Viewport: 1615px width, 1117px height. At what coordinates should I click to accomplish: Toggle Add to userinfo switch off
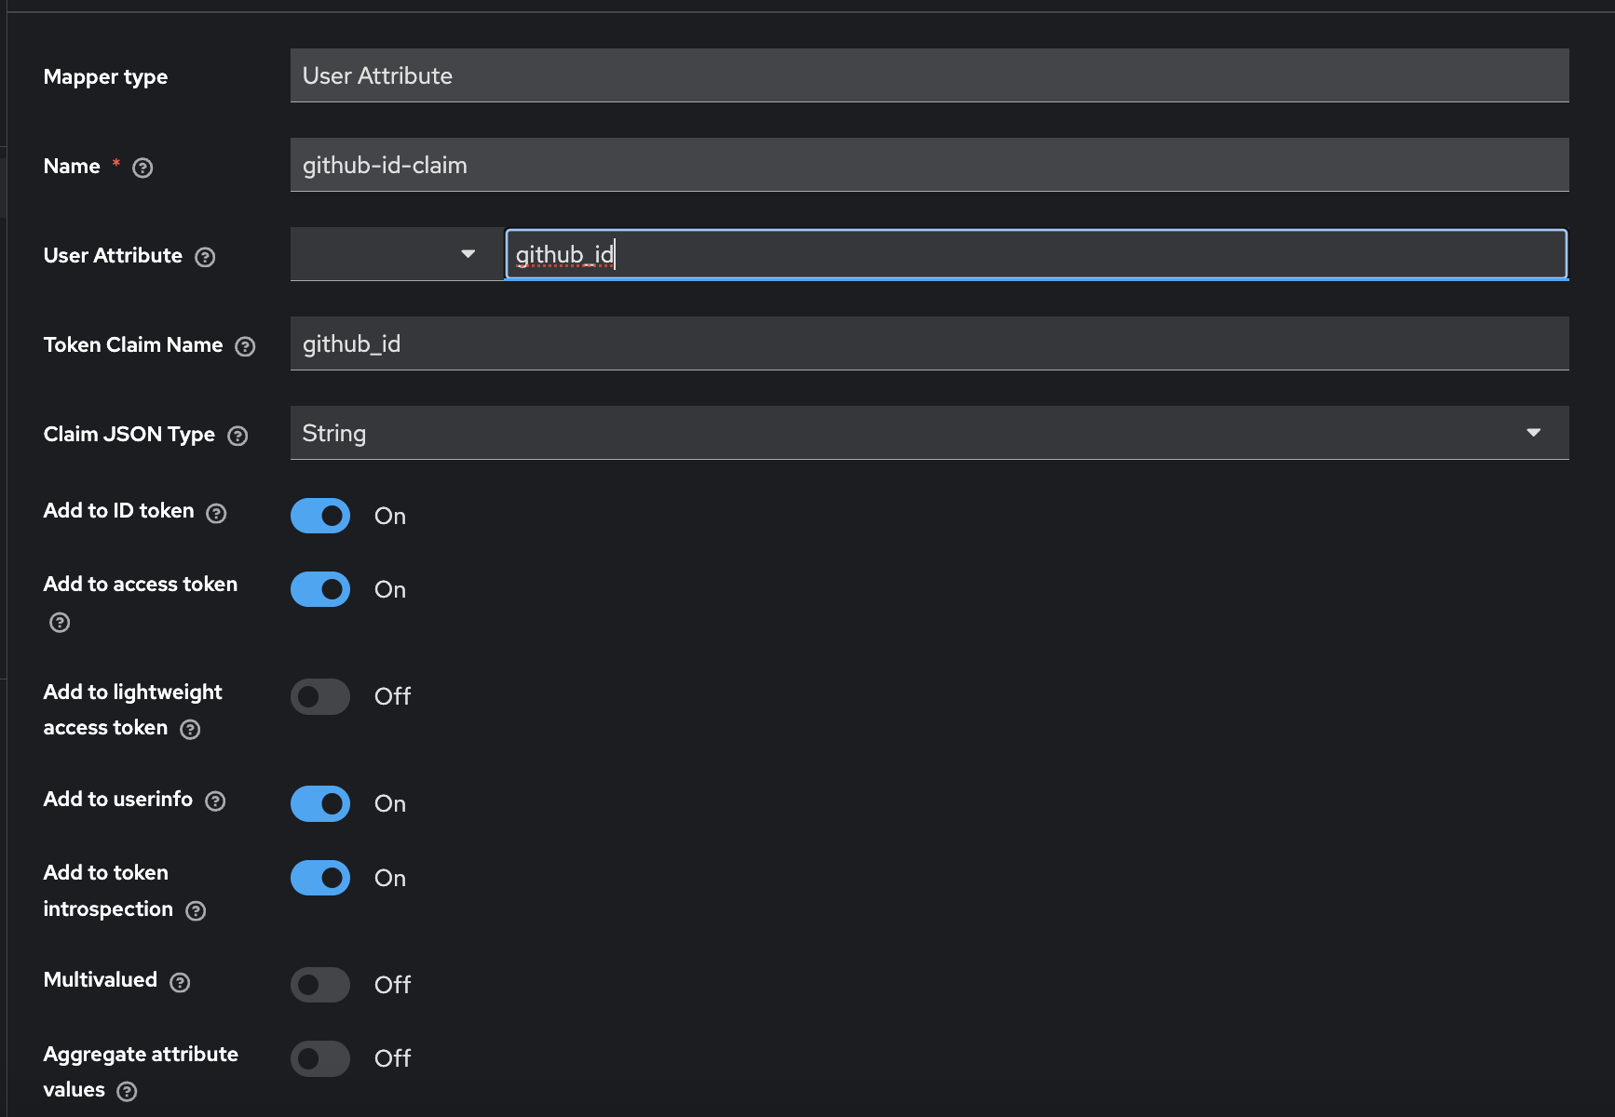(x=320, y=803)
